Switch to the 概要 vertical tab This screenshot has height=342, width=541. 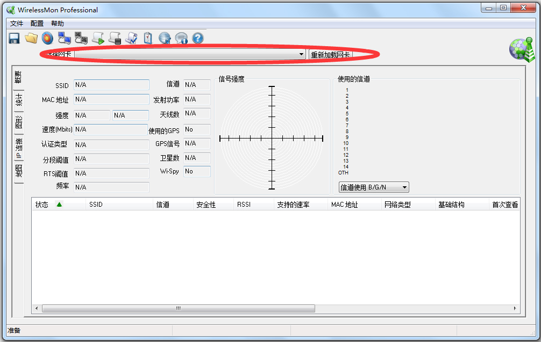pos(18,77)
